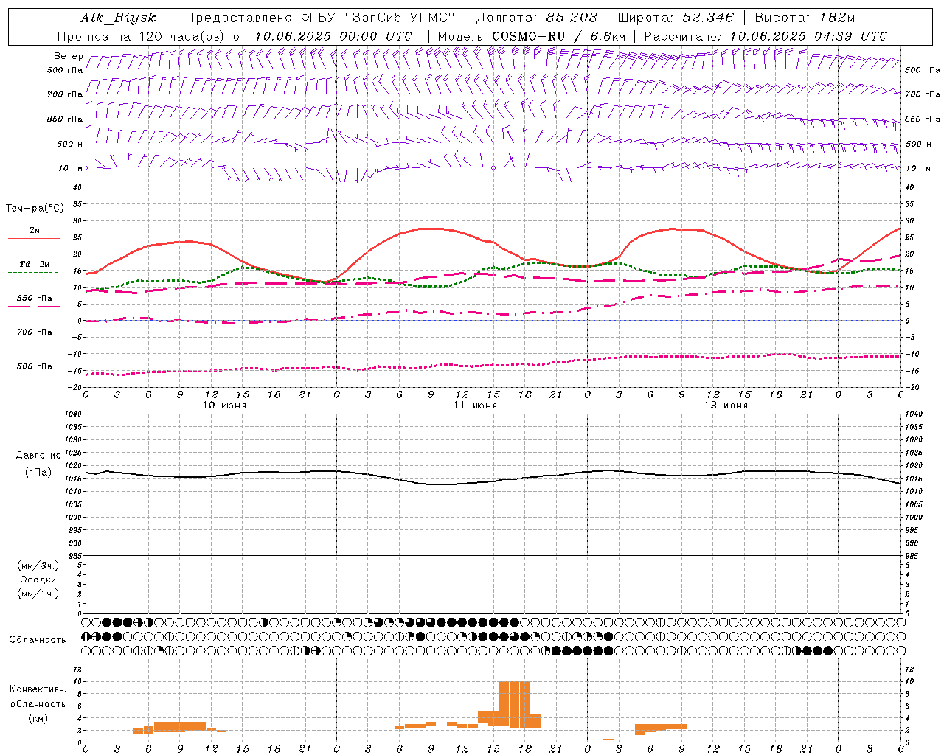Image resolution: width=944 pixels, height=755 pixels.
Task: Click the Тем-ра(°C) panel label
Action: coord(35,209)
